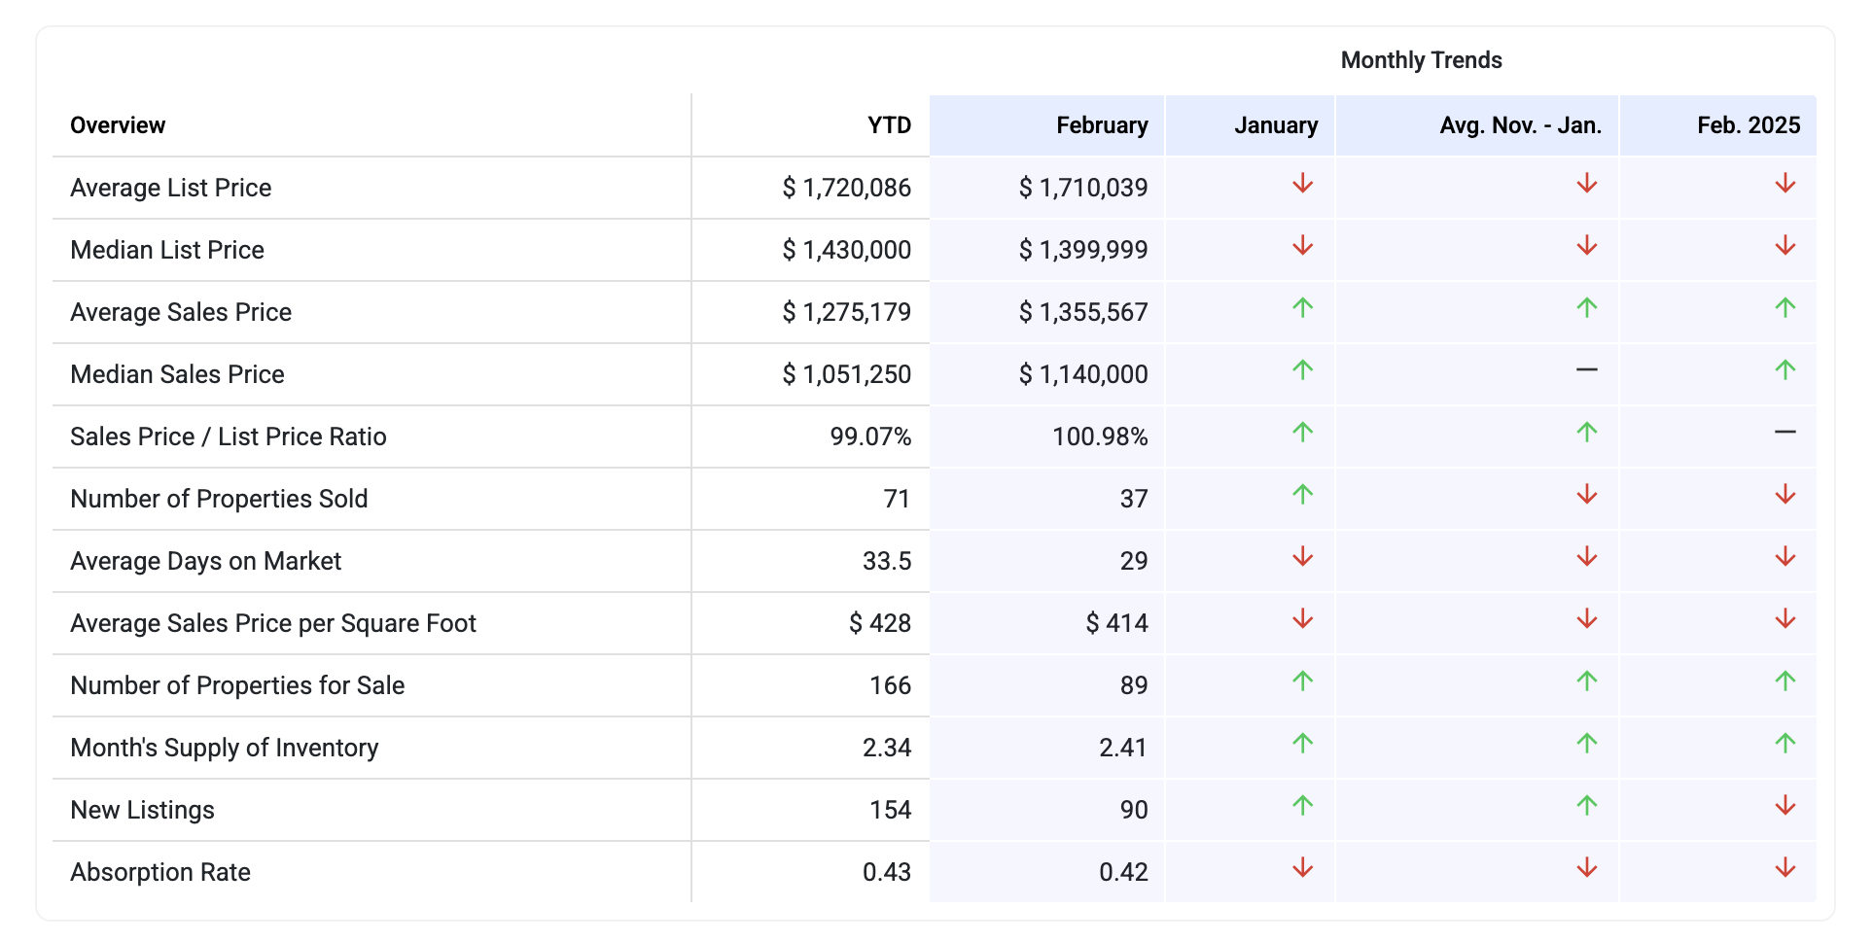
Task: Click Feb. 2025 up arrow for Average Sales Price
Action: point(1785,308)
